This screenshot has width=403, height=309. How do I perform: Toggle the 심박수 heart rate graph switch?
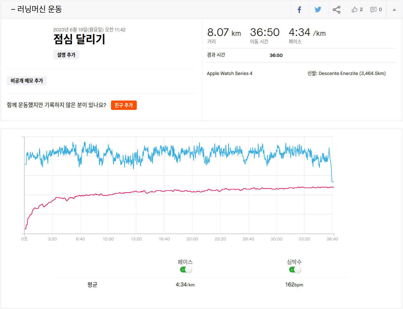point(295,270)
